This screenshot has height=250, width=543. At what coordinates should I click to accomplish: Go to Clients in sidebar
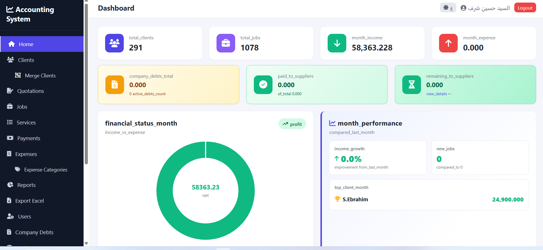(x=42, y=60)
